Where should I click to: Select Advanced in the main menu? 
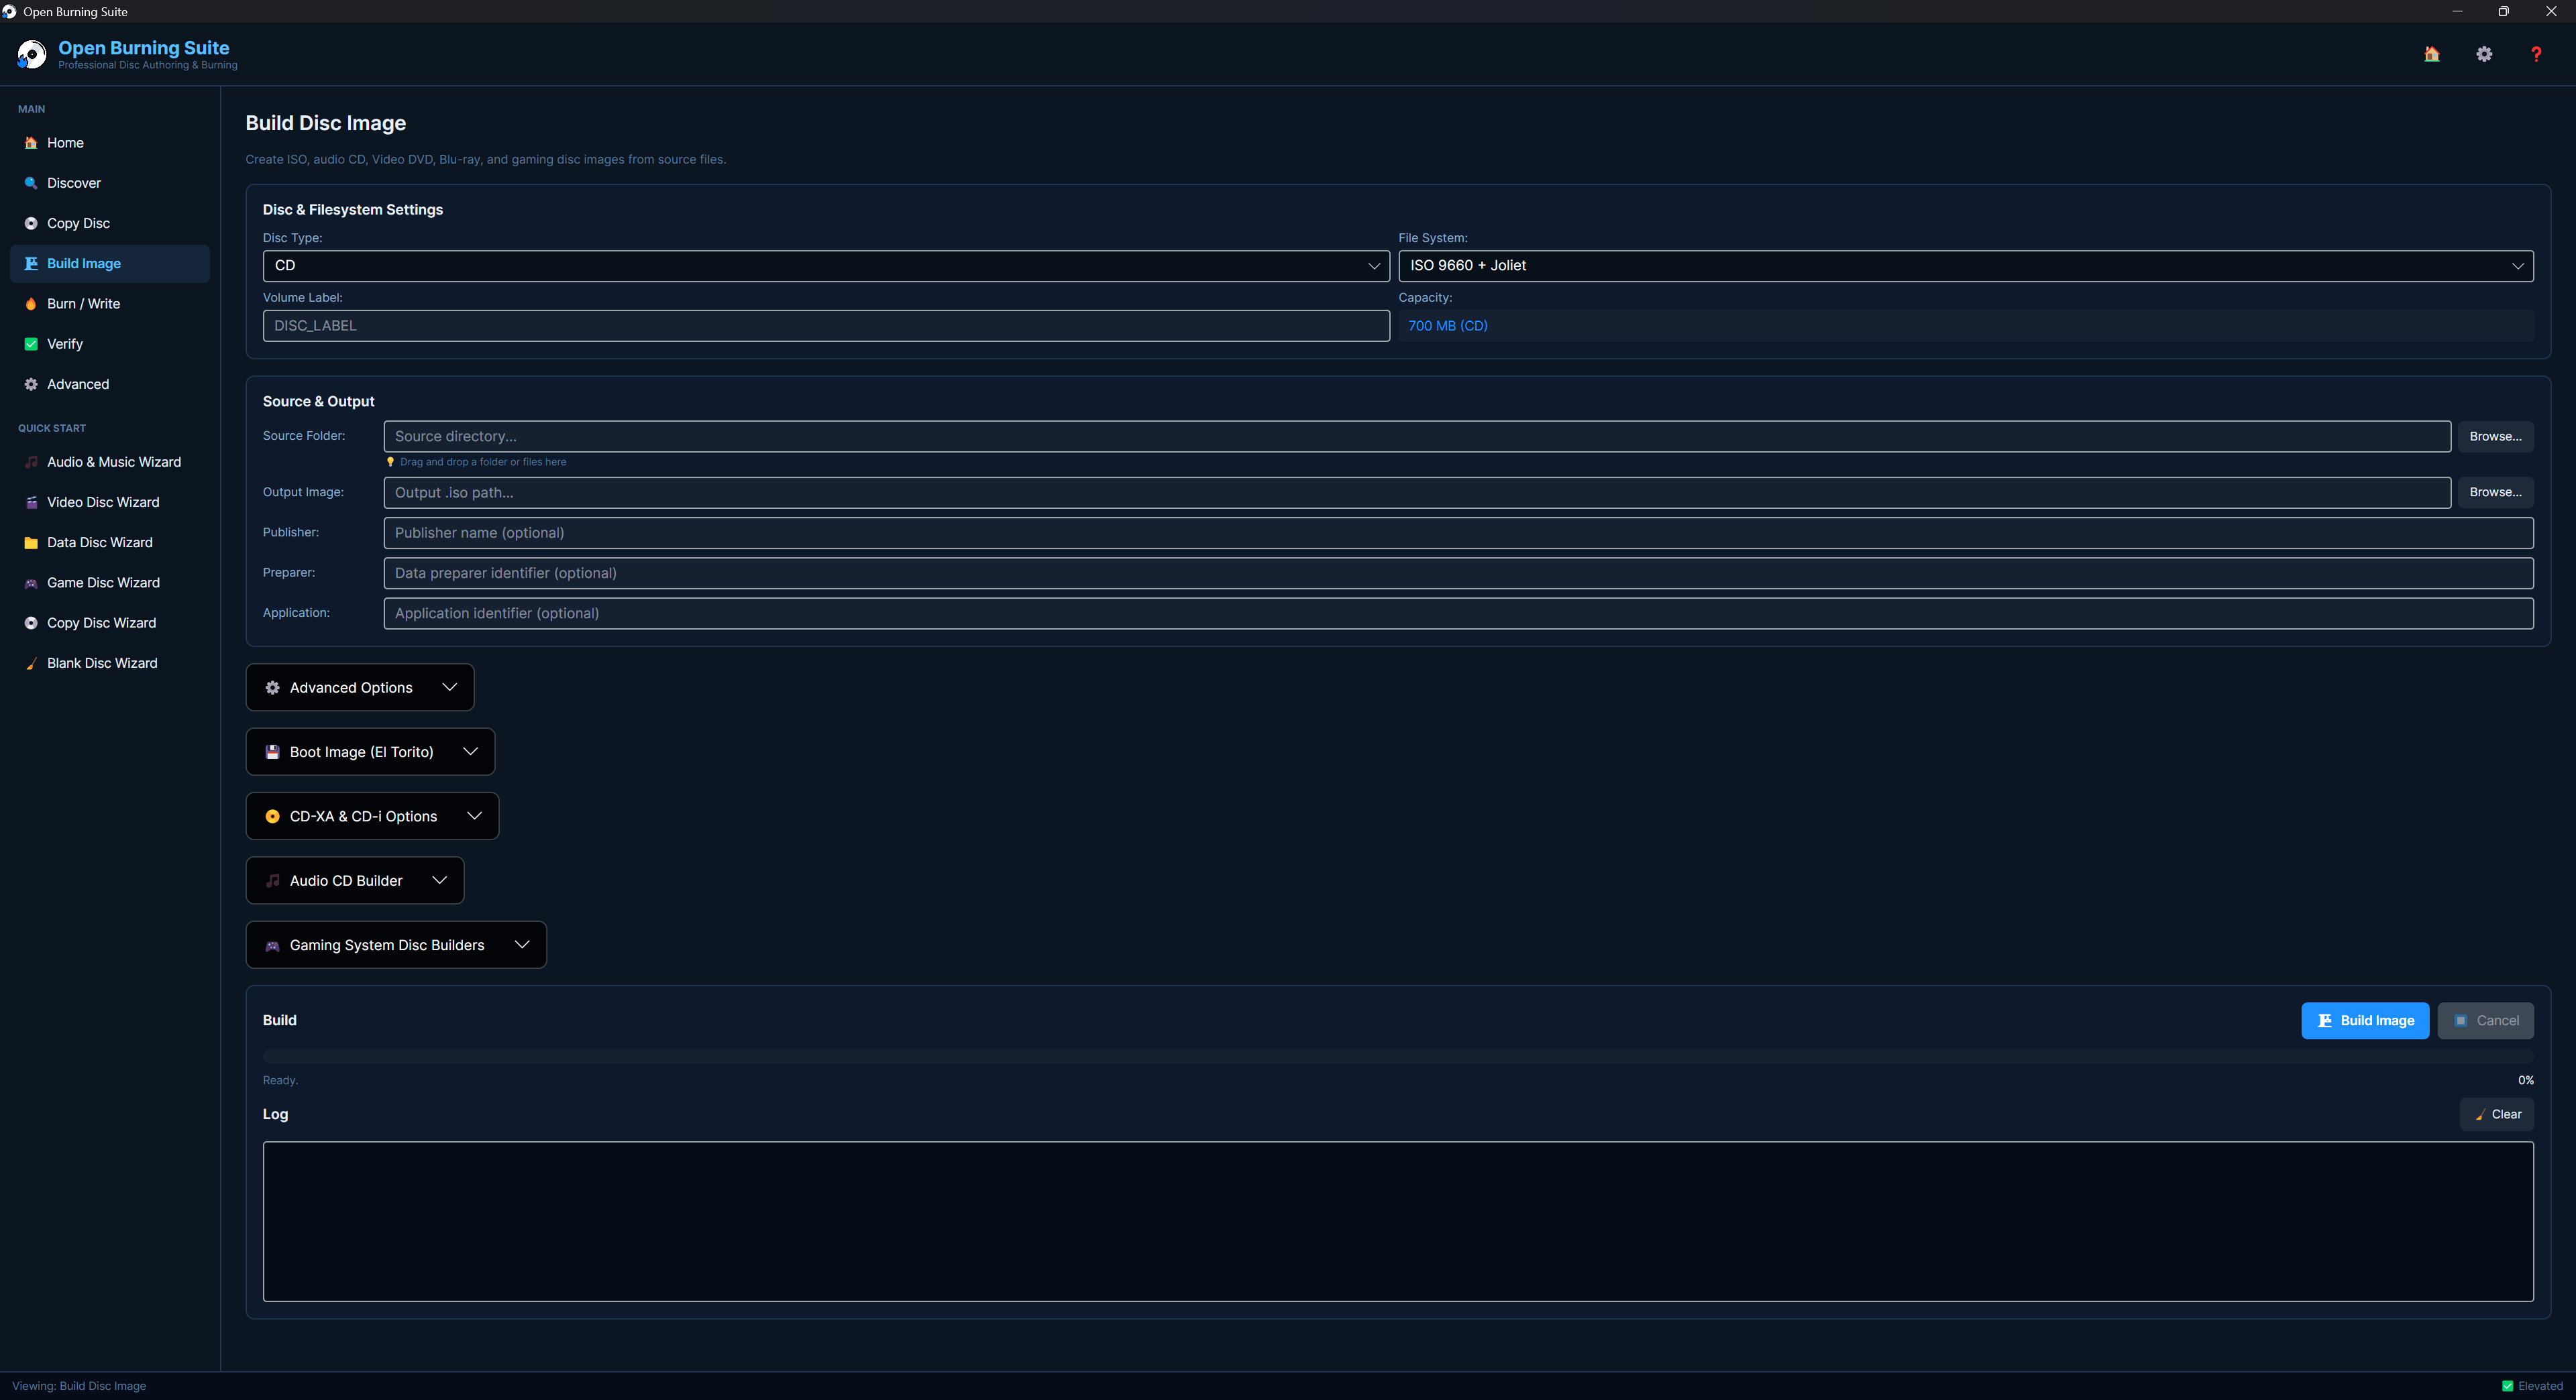pos(110,384)
